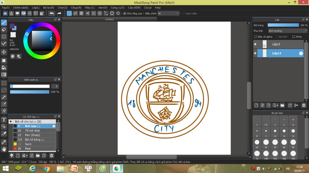Click the cloud save icon in toolbar
This screenshot has height=173, width=309.
tap(5, 13)
